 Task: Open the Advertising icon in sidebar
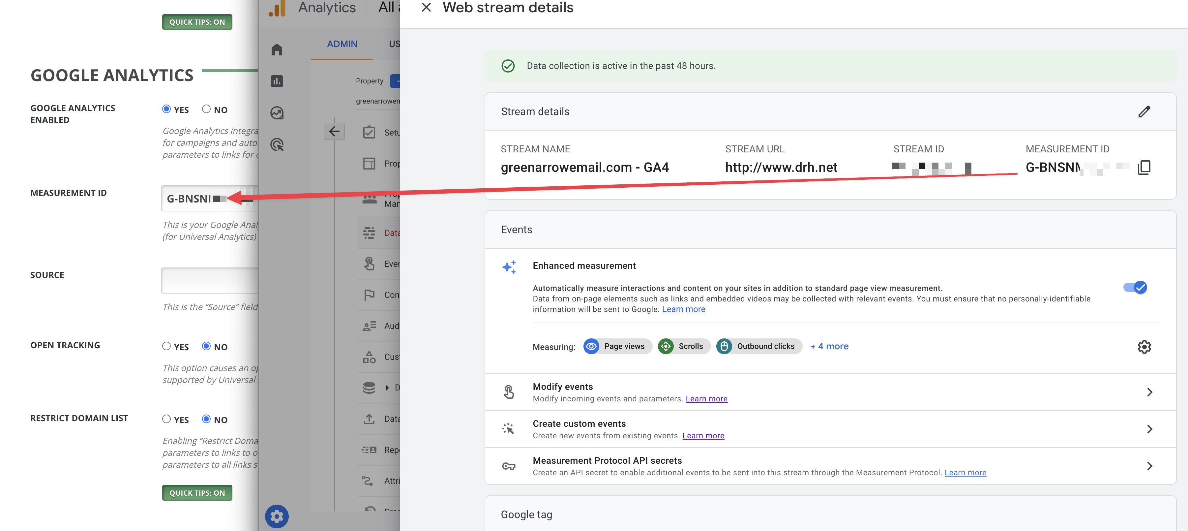click(x=277, y=145)
